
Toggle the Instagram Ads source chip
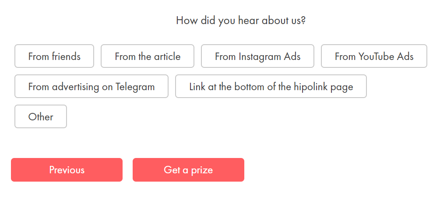pyautogui.click(x=257, y=56)
